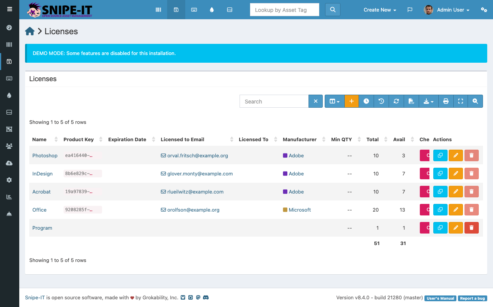The width and height of the screenshot is (493, 307).
Task: Open Requestable items bell icon in sidebar
Action: 9,214
